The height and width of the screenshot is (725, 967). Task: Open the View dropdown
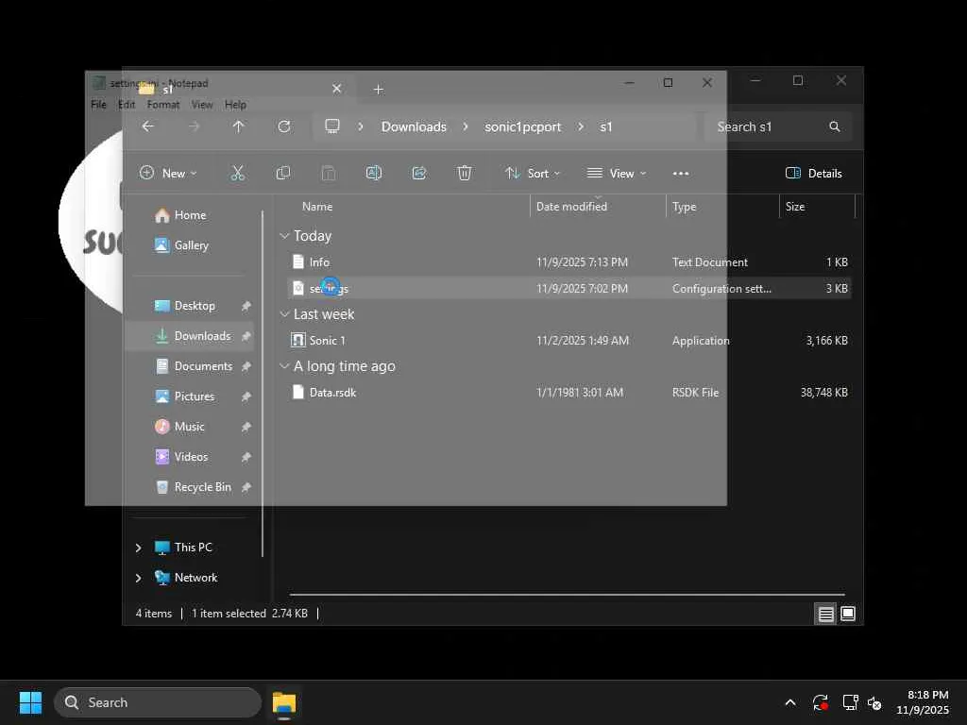click(x=617, y=174)
